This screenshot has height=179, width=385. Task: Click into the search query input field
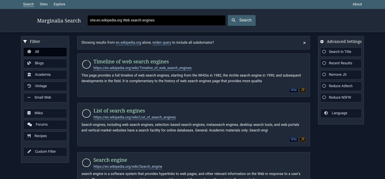pyautogui.click(x=156, y=20)
